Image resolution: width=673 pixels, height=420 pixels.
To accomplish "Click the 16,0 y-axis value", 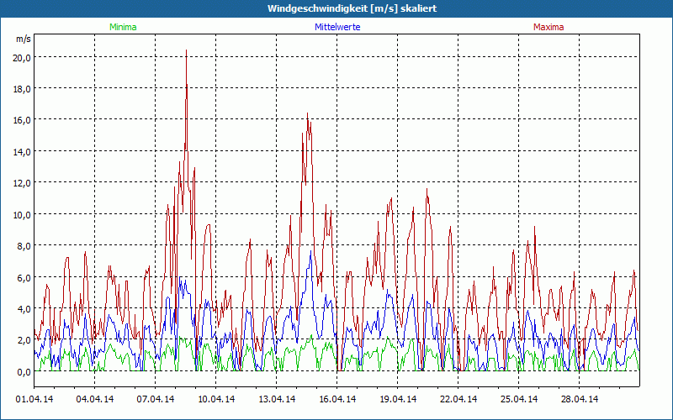I will (22, 120).
